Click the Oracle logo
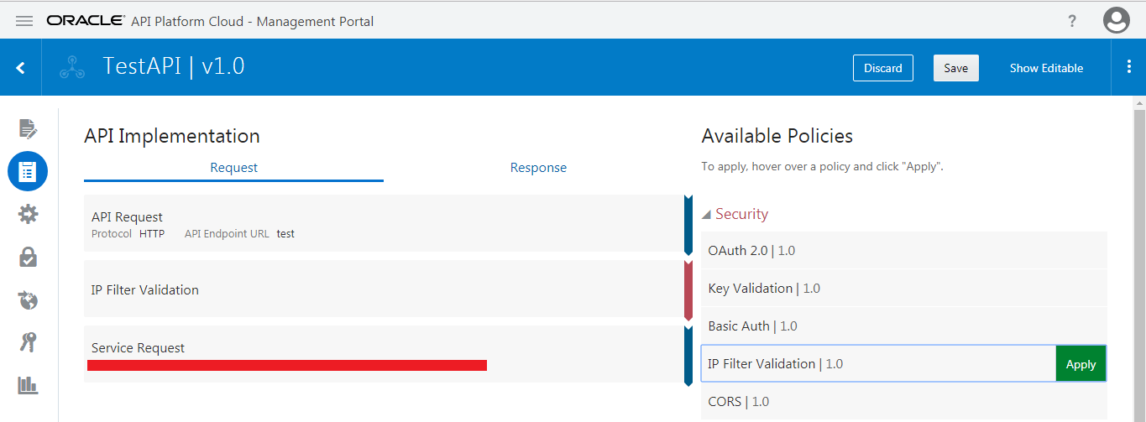The image size is (1146, 422). [x=86, y=21]
